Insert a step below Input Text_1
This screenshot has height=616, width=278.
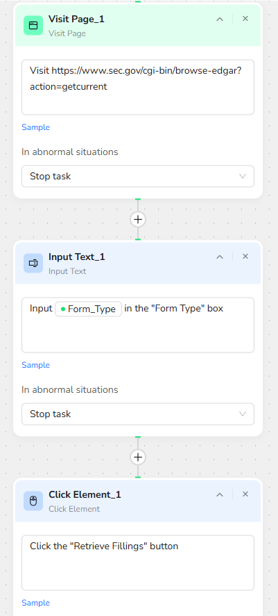pyautogui.click(x=138, y=457)
